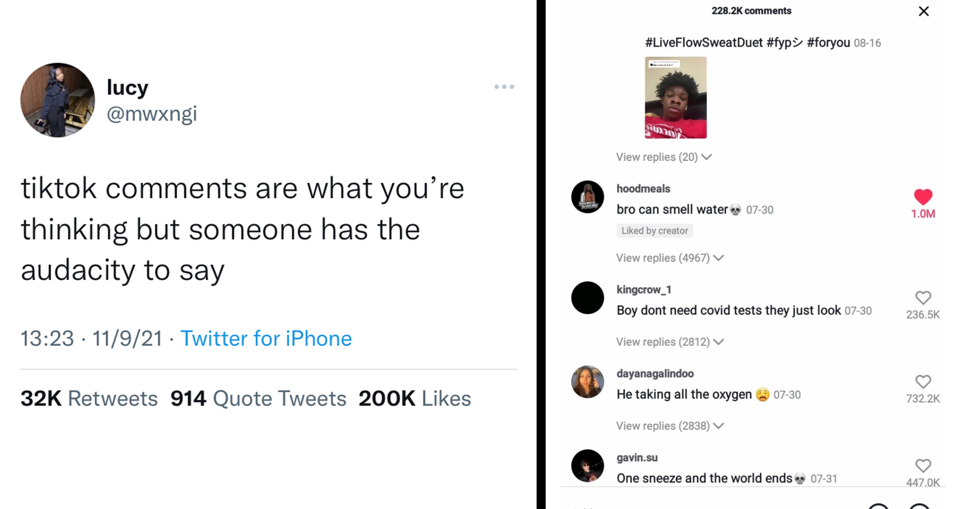Like the dayanagalindoo comment heart

(x=923, y=382)
